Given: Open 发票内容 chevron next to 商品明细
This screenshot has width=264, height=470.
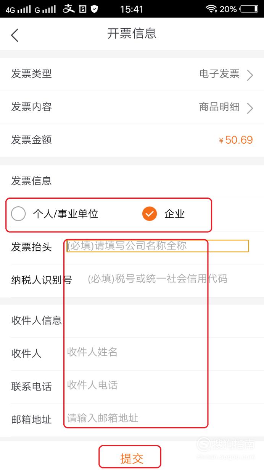Looking at the screenshot, I should [250, 108].
